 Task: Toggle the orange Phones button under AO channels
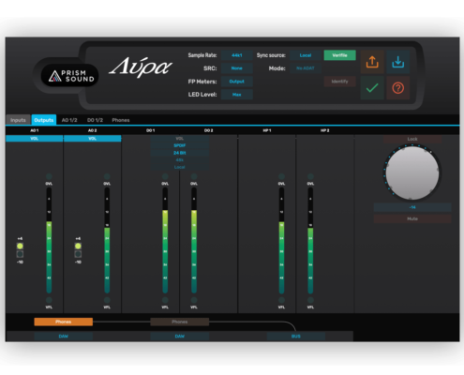tap(64, 322)
